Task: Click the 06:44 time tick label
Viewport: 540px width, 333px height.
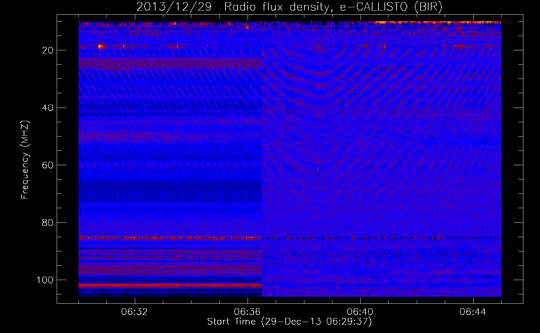Action: (473, 312)
